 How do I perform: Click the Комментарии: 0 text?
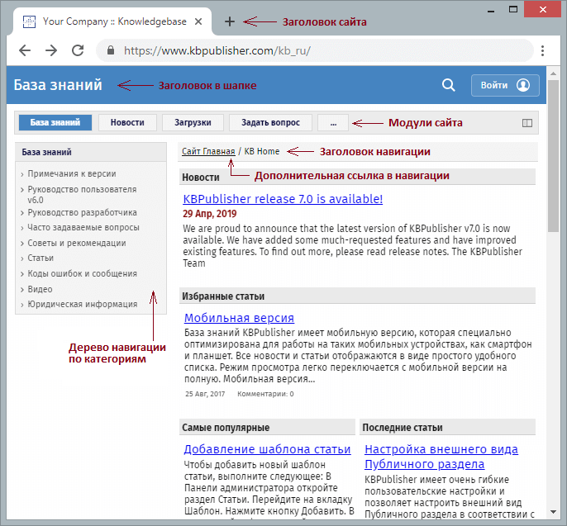pyautogui.click(x=265, y=394)
